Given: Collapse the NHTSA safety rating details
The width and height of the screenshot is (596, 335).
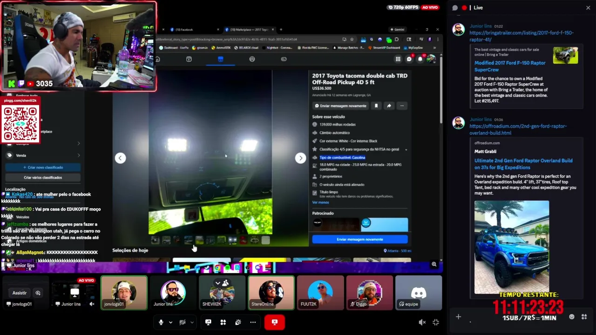Looking at the screenshot, I should (406, 149).
